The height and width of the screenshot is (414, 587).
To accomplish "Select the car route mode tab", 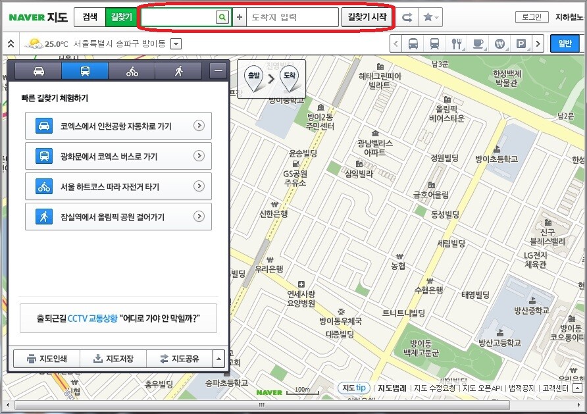I will pos(38,71).
